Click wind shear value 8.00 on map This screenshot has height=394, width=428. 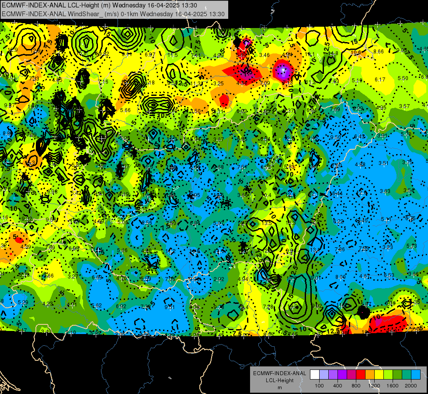(341, 277)
